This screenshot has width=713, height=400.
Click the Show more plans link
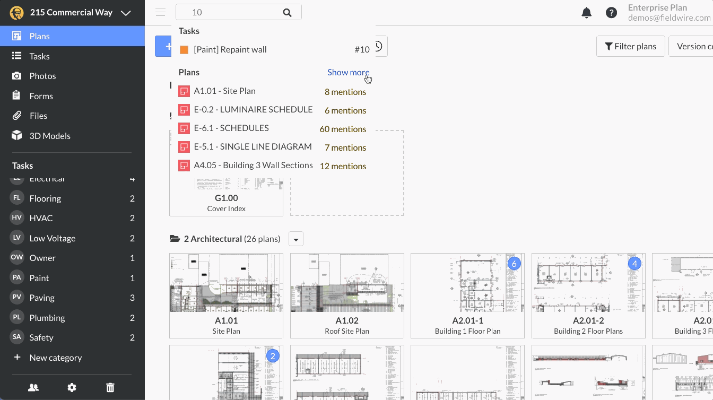coord(348,72)
